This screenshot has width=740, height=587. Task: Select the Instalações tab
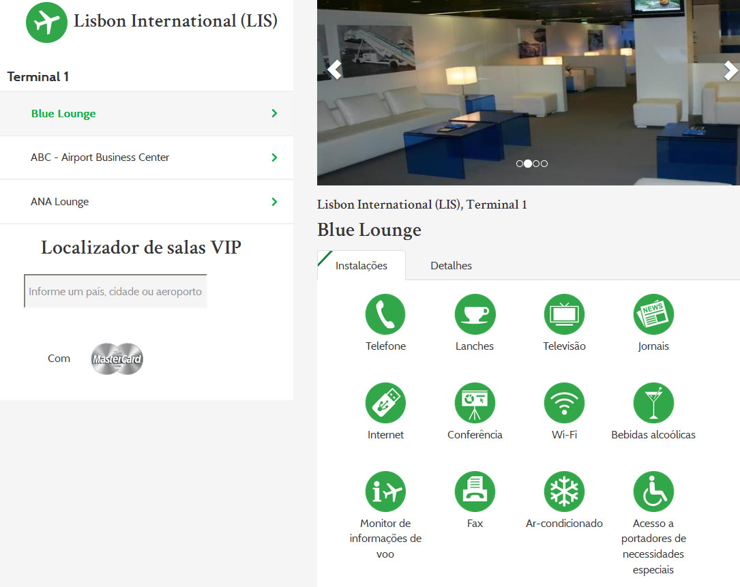pos(361,266)
